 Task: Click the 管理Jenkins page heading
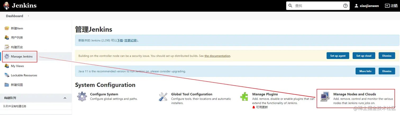94,29
